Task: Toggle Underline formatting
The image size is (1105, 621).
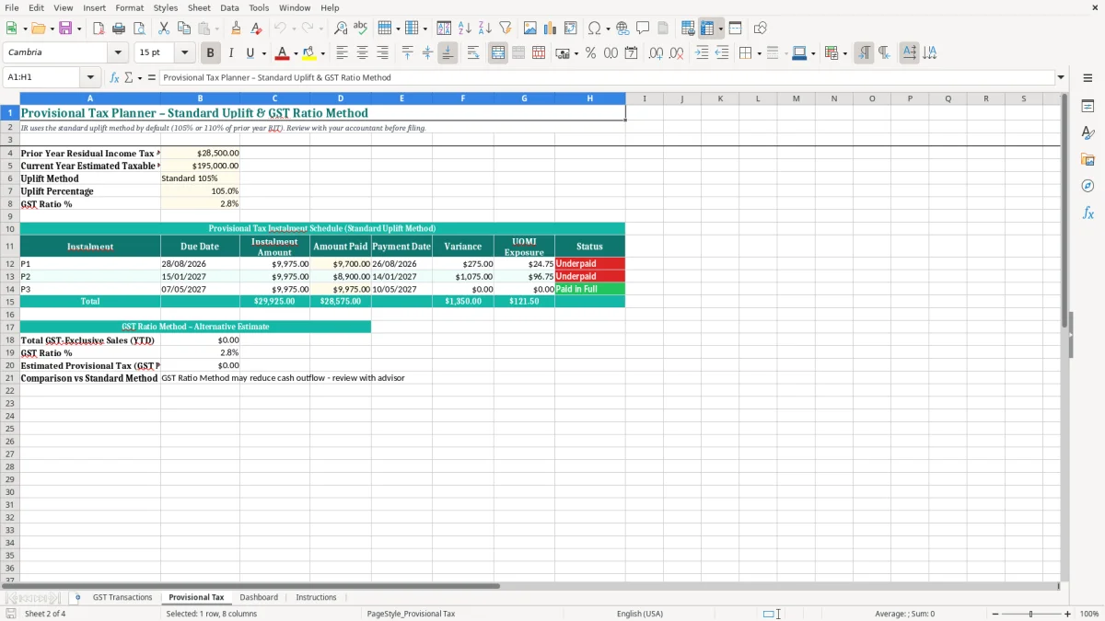Action: [250, 53]
